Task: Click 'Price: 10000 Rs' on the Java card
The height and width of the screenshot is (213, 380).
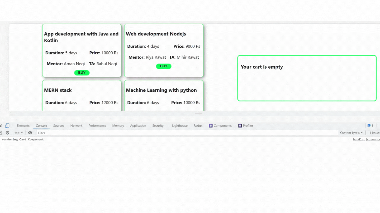Action: 104,53
